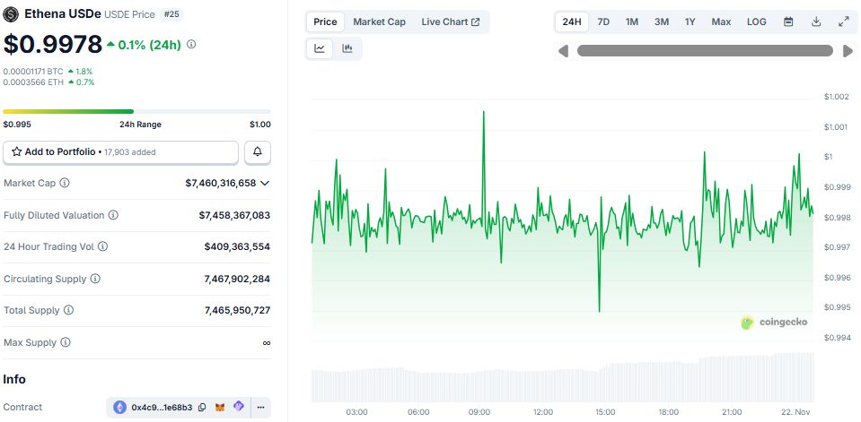Switch to line chart view
Screen dimensions: 861x422
[320, 48]
